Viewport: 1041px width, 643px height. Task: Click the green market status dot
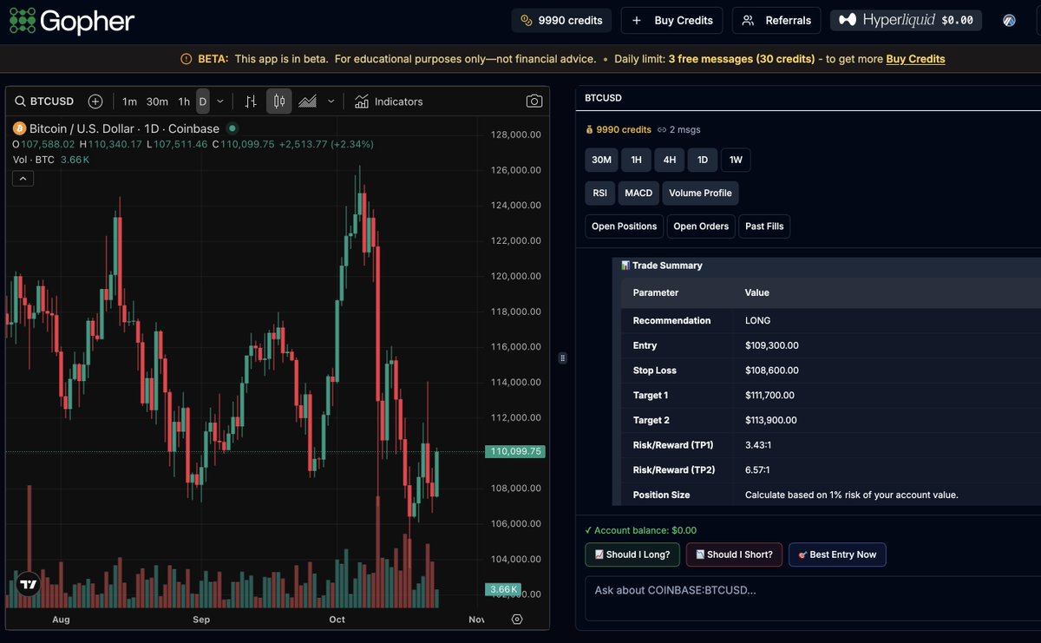(232, 128)
